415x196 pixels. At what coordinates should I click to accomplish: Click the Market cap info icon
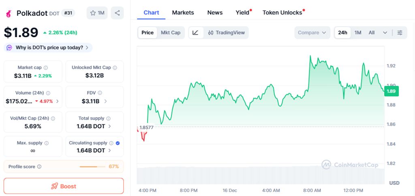45,68
